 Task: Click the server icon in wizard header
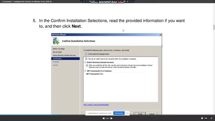point(56,41)
